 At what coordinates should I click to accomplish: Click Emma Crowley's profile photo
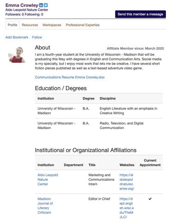click(17, 55)
